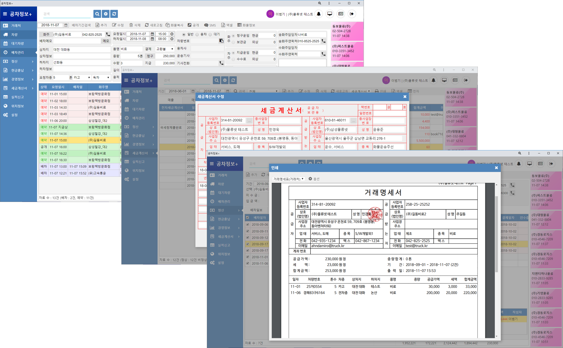Click 삭제 (delete) in the dispatch toolbar
The image size is (563, 348).
(135, 25)
